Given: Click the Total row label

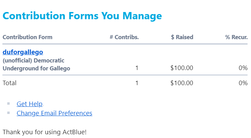Looking at the screenshot, I should pyautogui.click(x=10, y=83).
